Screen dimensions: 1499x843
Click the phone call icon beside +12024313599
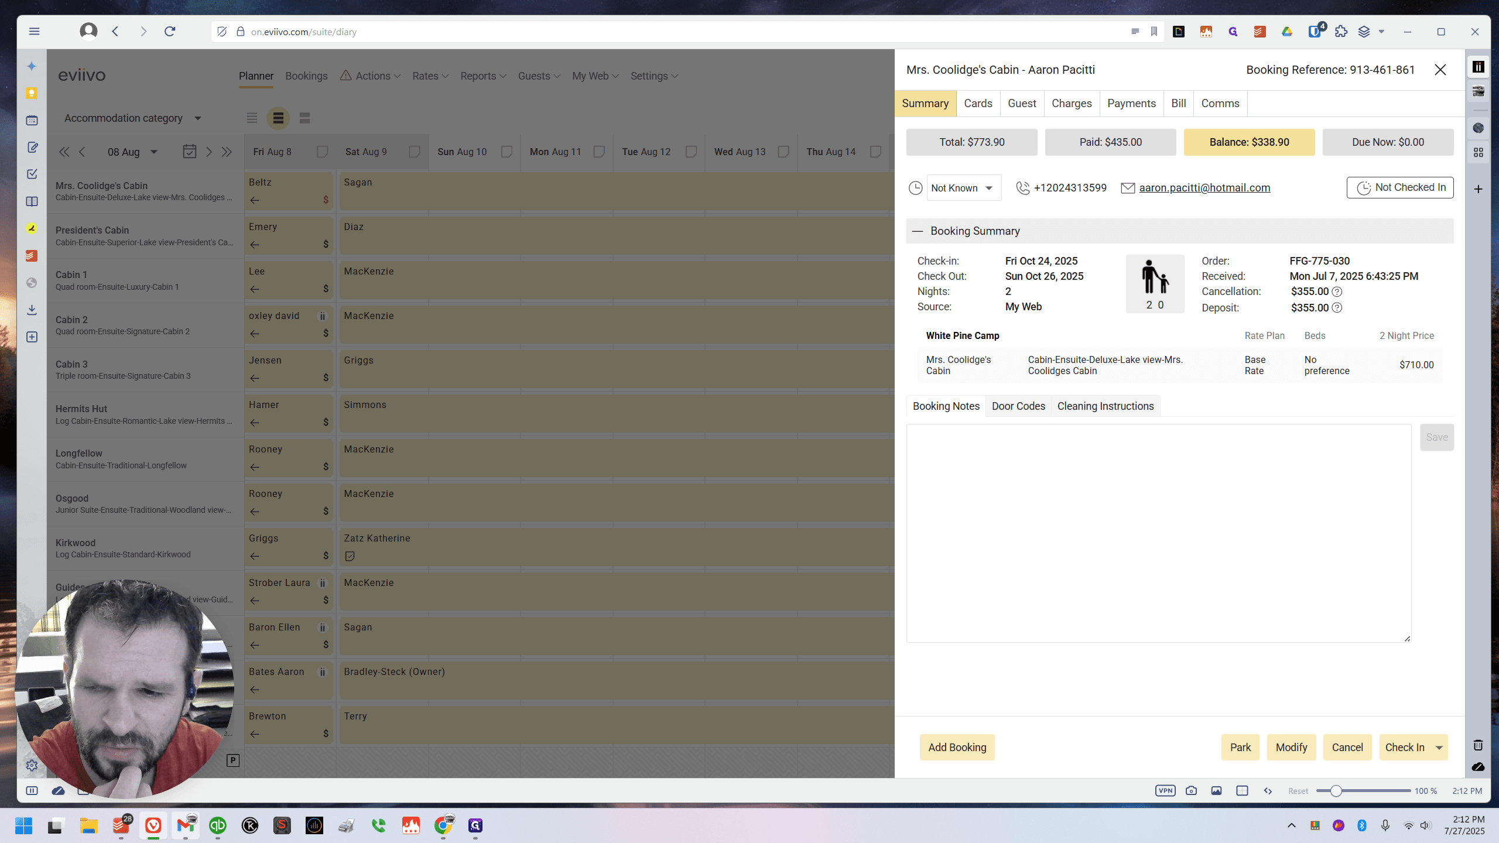(1022, 188)
